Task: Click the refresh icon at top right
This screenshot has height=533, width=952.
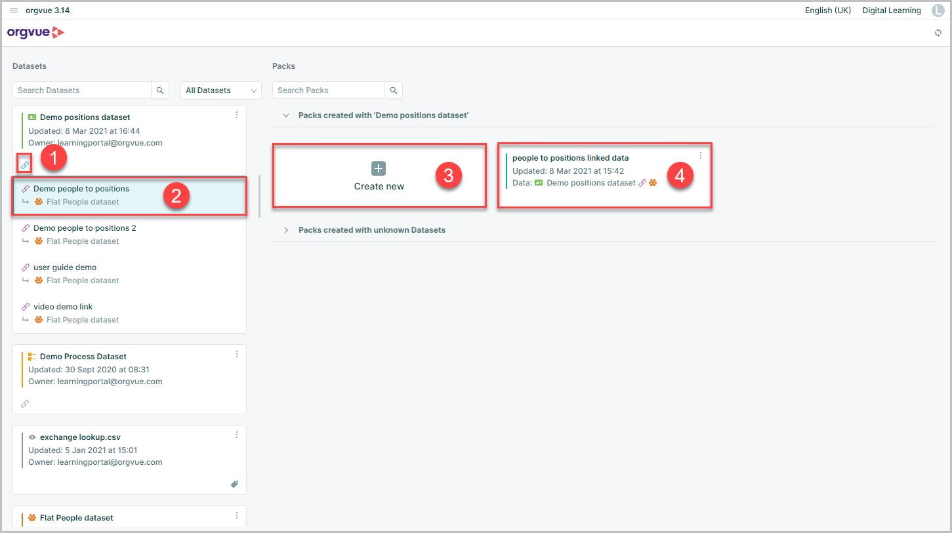Action: point(938,33)
